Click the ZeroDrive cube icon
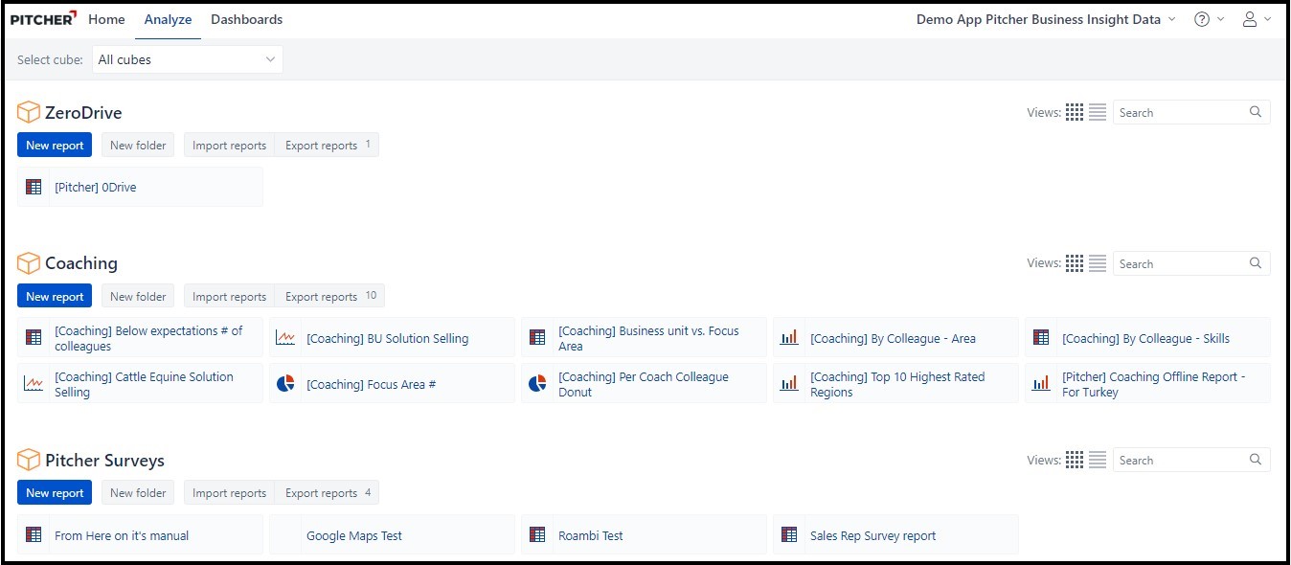 point(29,113)
